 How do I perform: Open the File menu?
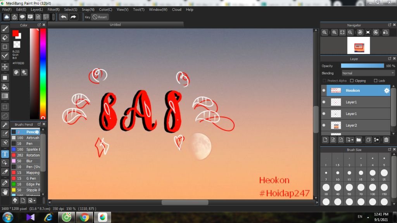pos(7,10)
